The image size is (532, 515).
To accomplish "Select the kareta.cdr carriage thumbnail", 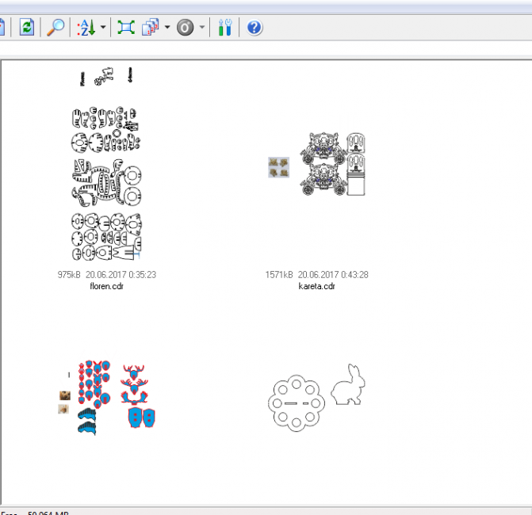I will point(319,165).
